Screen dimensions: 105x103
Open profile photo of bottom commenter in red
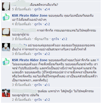pos(6,93)
